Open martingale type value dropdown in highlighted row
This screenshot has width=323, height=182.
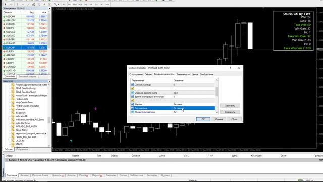[194, 108]
